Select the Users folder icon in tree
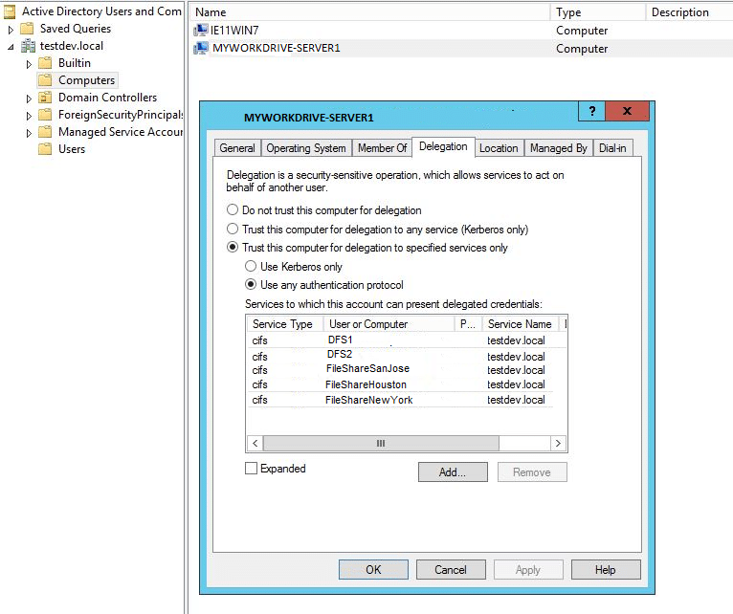This screenshot has width=733, height=614. point(45,149)
